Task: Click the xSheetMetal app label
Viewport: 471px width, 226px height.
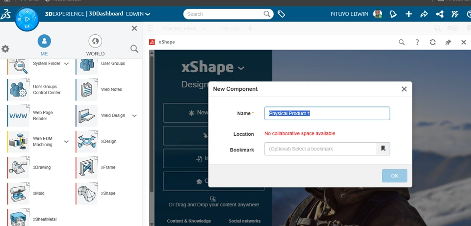Action: coord(45,219)
